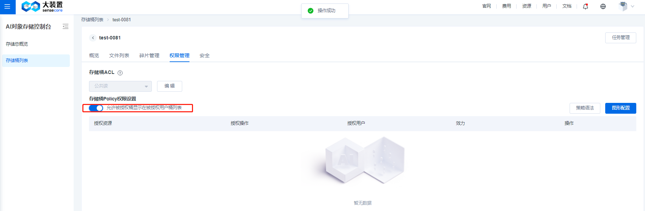Open the user avatar menu

pyautogui.click(x=623, y=6)
